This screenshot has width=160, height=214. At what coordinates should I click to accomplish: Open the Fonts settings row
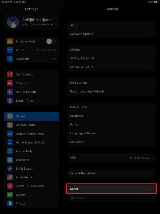[111, 124]
